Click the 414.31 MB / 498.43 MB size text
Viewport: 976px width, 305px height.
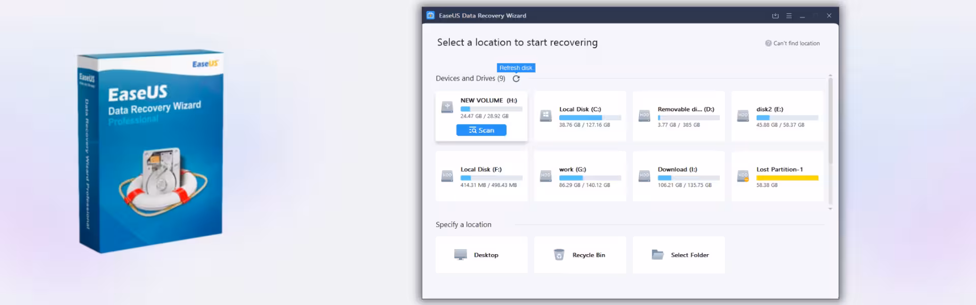(489, 185)
